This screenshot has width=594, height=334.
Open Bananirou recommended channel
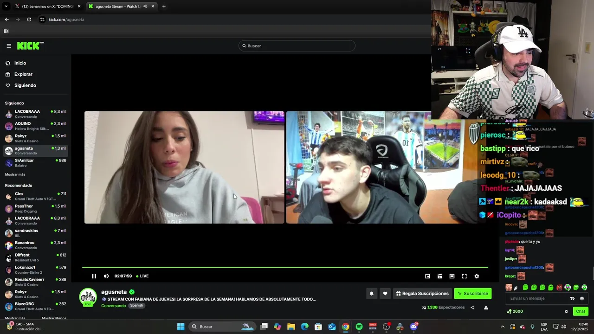click(x=36, y=245)
